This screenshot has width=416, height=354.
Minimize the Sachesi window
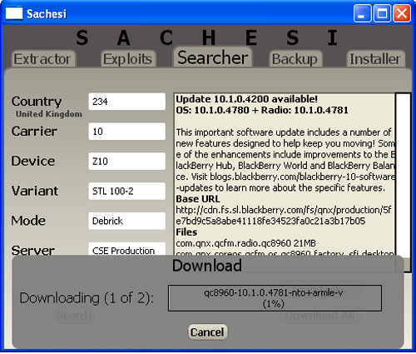[362, 13]
